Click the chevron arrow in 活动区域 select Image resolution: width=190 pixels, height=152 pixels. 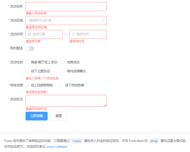click(103, 21)
